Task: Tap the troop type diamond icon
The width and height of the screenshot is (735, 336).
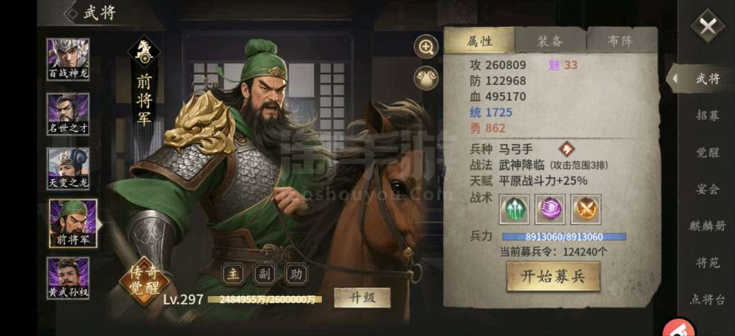Action: [x=567, y=150]
